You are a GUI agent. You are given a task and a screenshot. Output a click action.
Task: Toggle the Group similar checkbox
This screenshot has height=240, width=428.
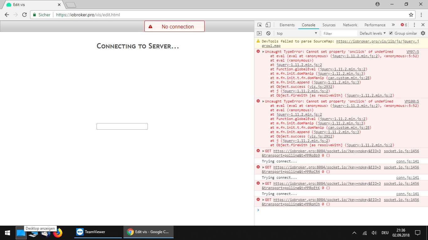click(x=391, y=33)
